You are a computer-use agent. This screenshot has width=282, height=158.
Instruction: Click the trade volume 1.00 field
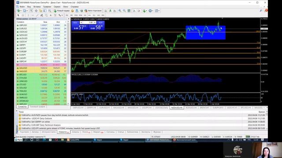pyautogui.click(x=88, y=22)
